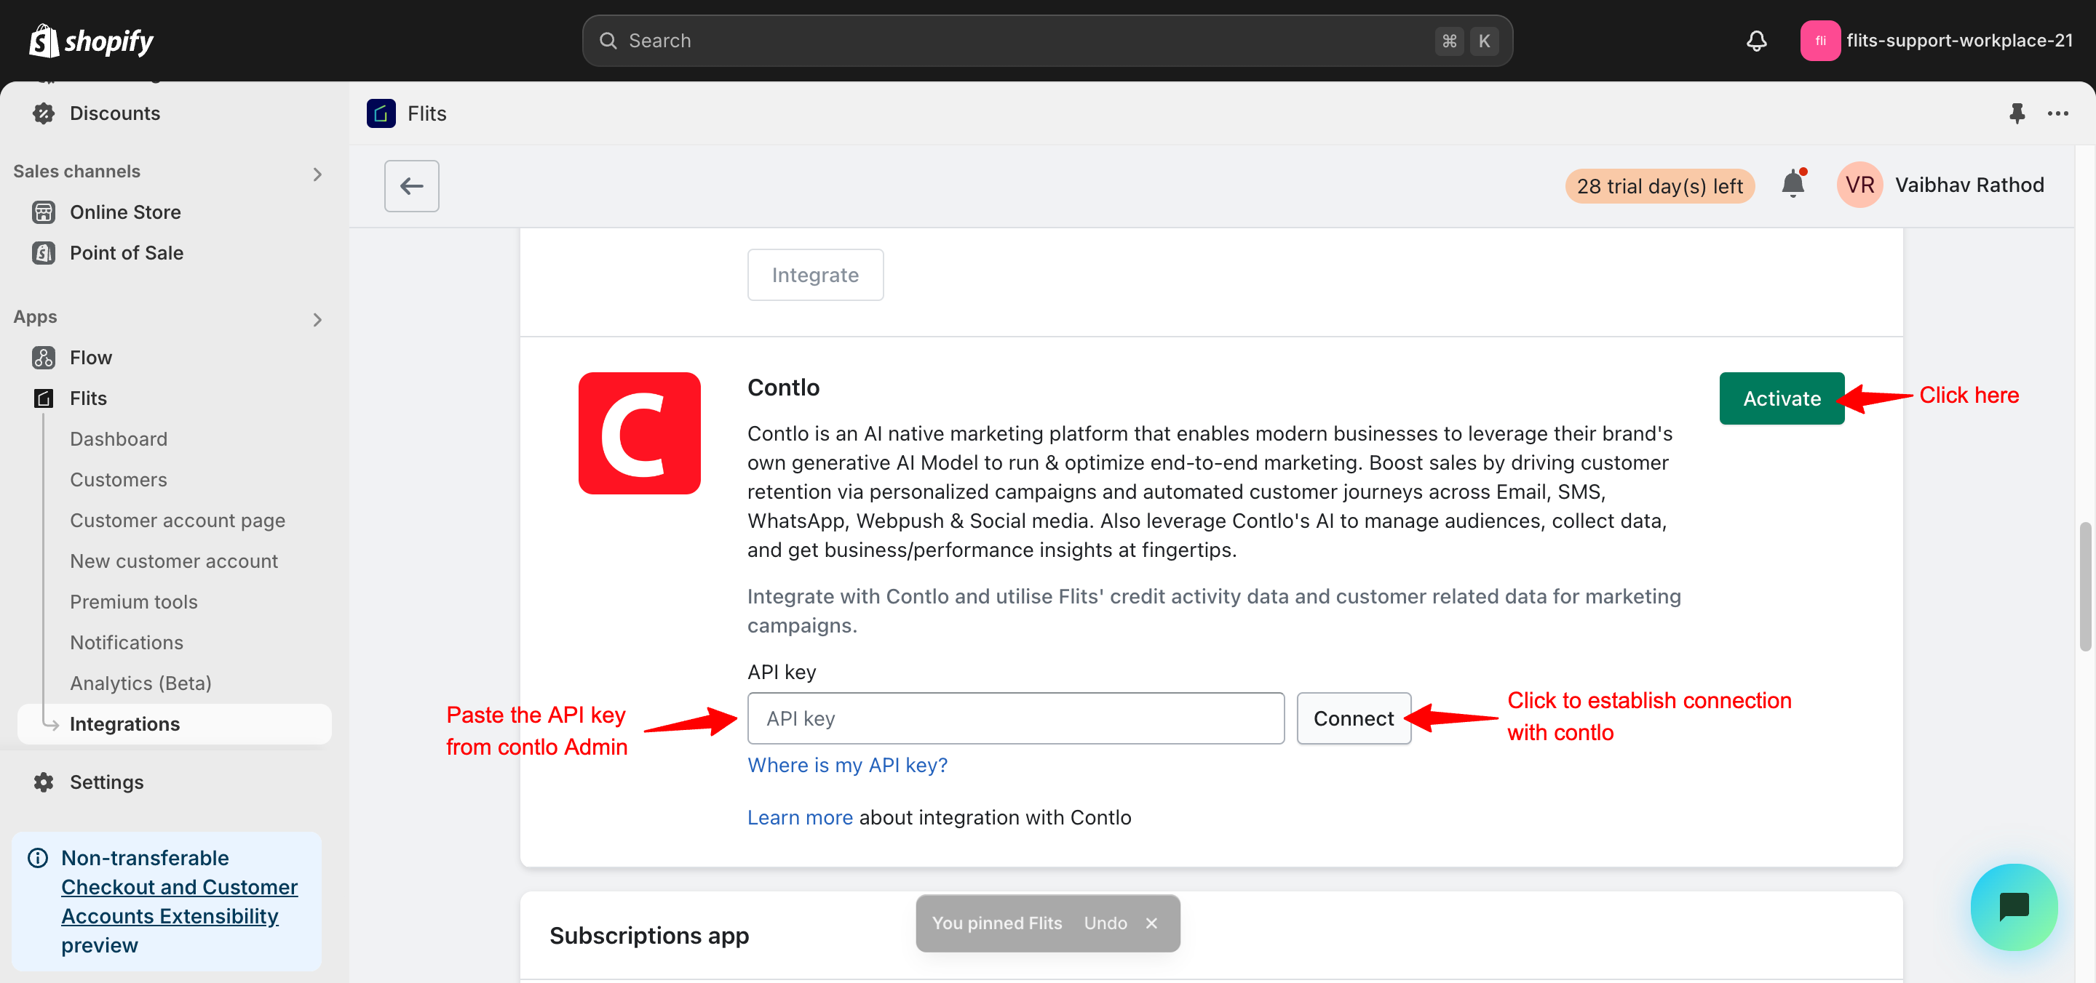Expand the Sales channels section
2096x983 pixels.
(x=317, y=173)
